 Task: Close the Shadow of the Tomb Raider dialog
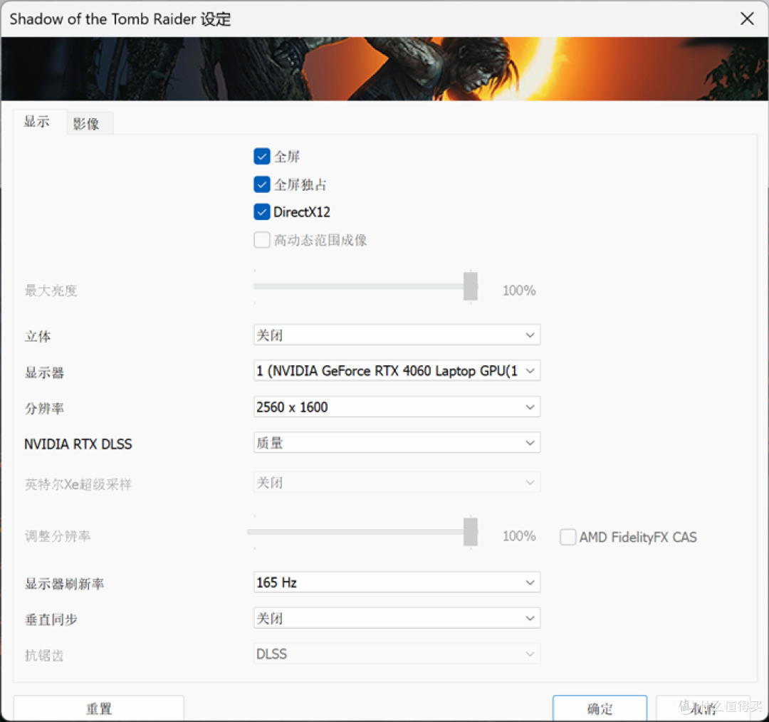pos(747,19)
